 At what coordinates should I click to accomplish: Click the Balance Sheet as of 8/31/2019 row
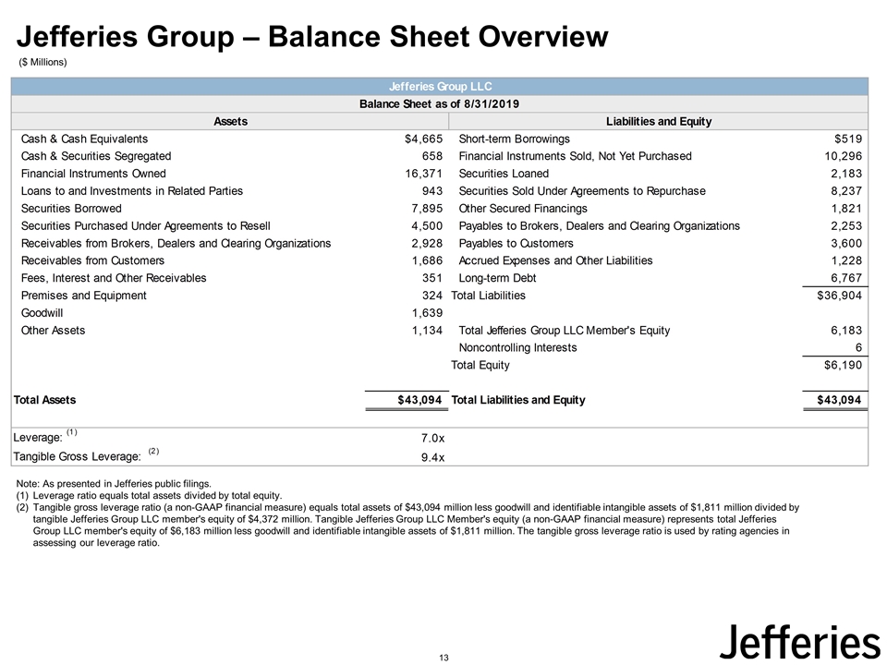(x=441, y=103)
